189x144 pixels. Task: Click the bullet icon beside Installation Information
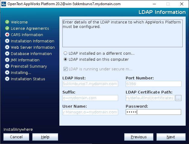pyautogui.click(x=7, y=41)
